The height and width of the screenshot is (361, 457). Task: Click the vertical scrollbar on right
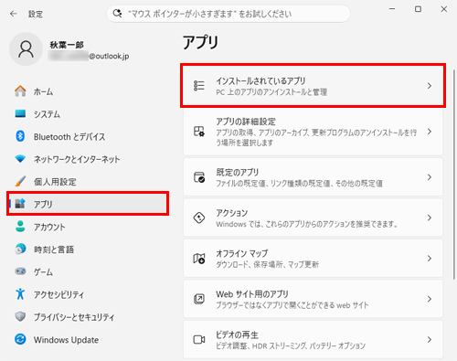pos(454,174)
